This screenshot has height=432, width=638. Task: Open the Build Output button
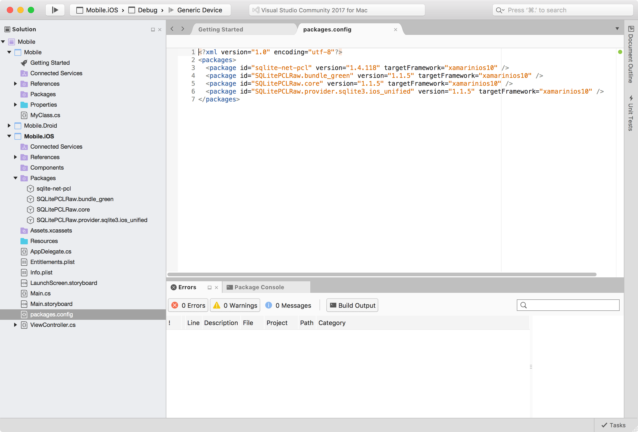(352, 306)
